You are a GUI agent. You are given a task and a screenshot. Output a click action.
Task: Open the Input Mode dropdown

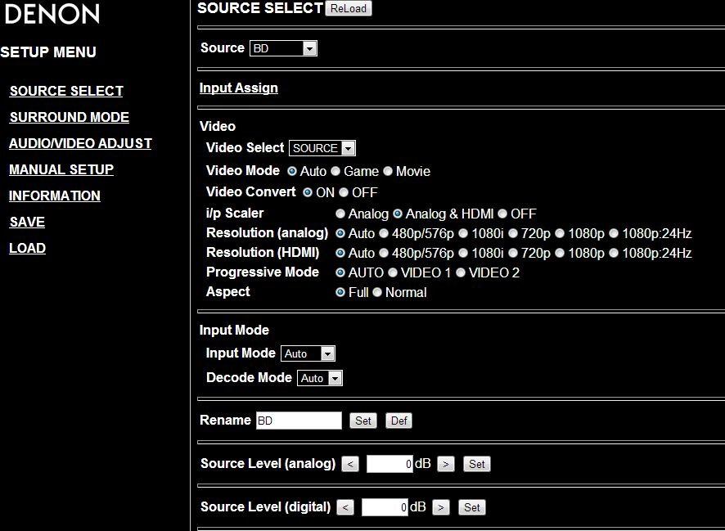[308, 353]
